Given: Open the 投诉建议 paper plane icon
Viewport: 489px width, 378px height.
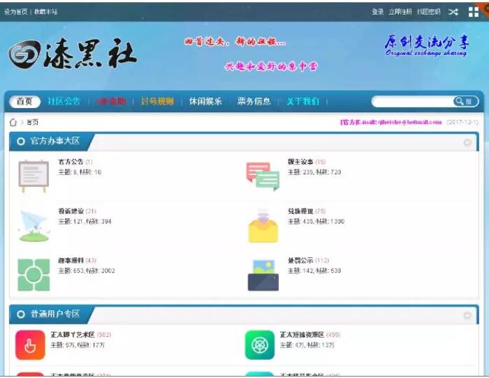Looking at the screenshot, I should click(x=34, y=225).
